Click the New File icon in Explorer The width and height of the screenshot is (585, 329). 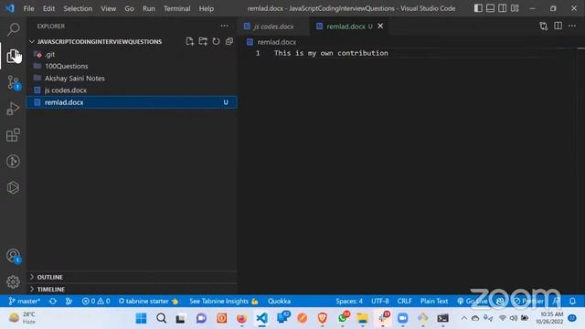[x=189, y=41]
